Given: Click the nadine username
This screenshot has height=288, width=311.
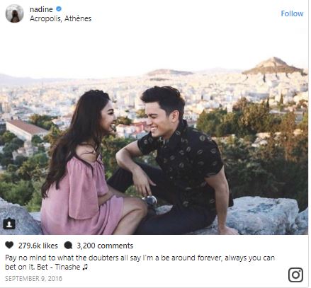Looking at the screenshot, I should pos(41,9).
